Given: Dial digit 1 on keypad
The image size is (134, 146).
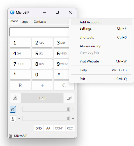Looking at the screenshot, I should click(20, 43).
